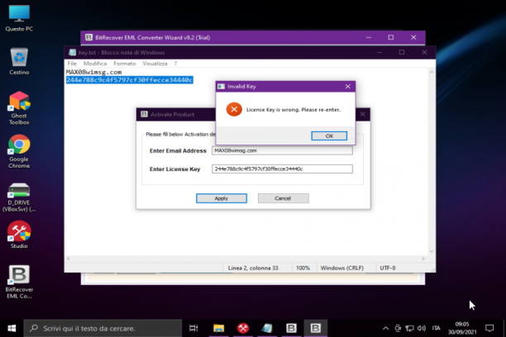The image size is (506, 337).
Task: Click the Windows Start button
Action: click(x=12, y=328)
